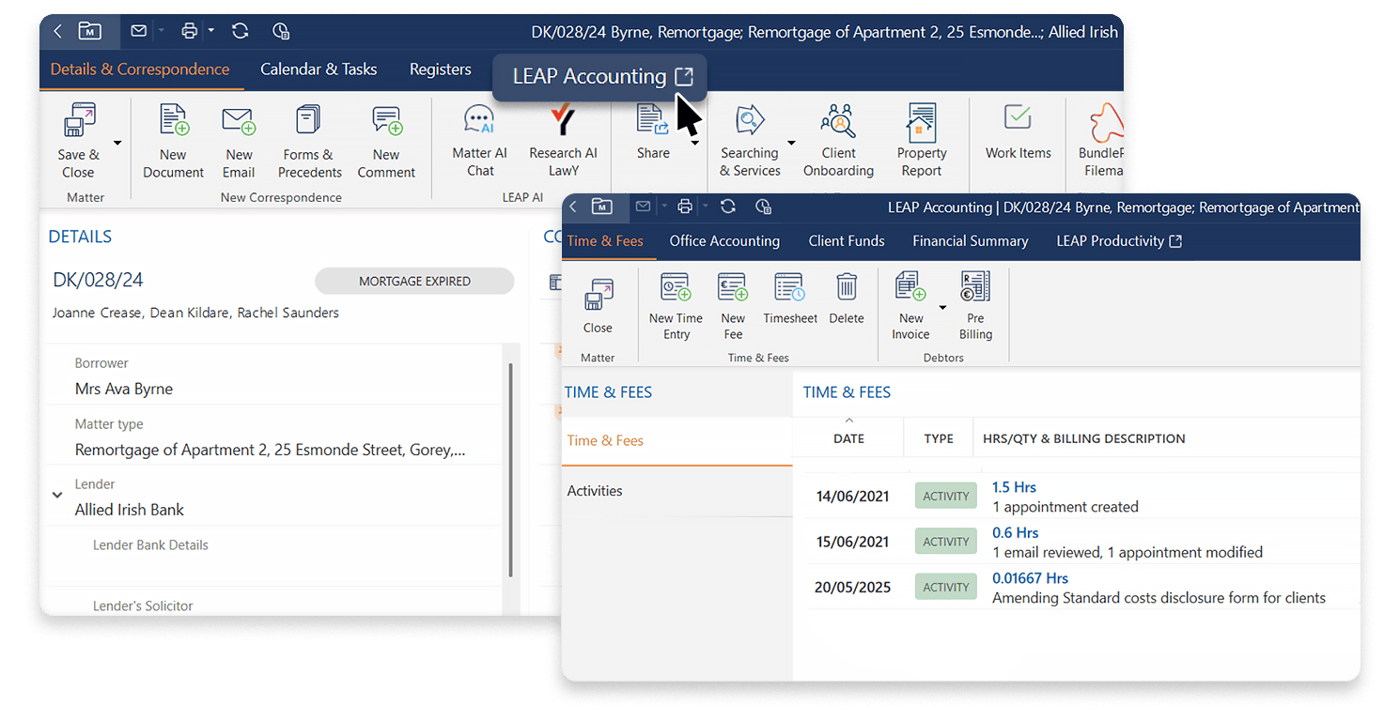This screenshot has height=720, width=1384.
Task: Add a New Comment
Action: point(386,142)
